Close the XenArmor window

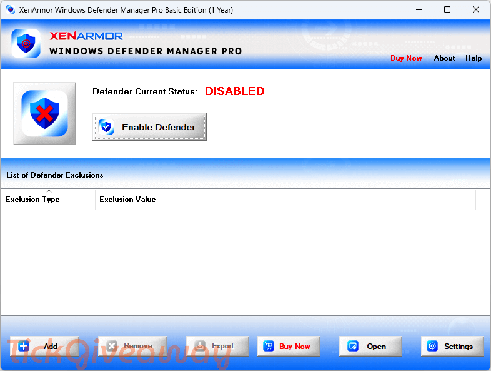475,10
